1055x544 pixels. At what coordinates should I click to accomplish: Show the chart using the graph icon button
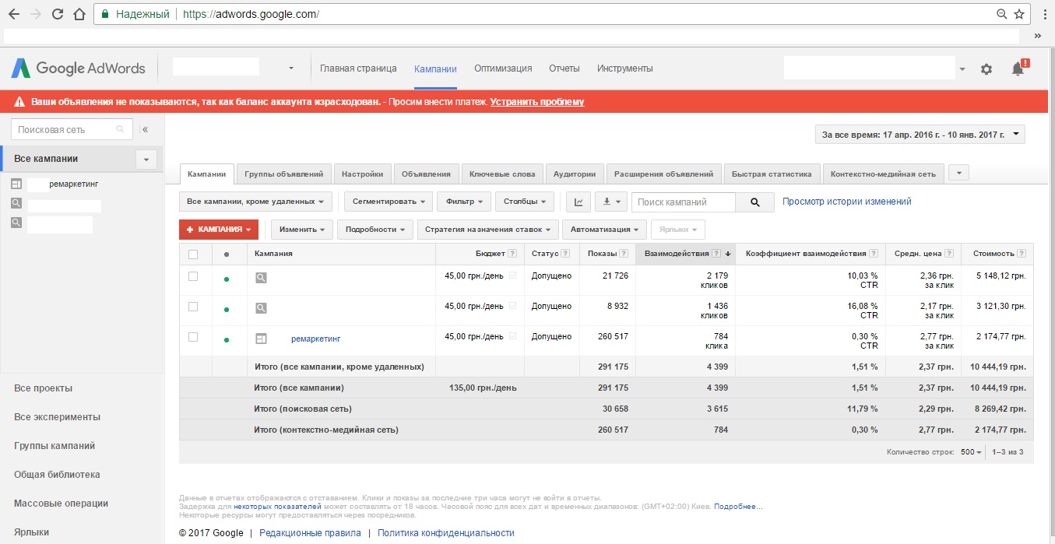(x=578, y=202)
